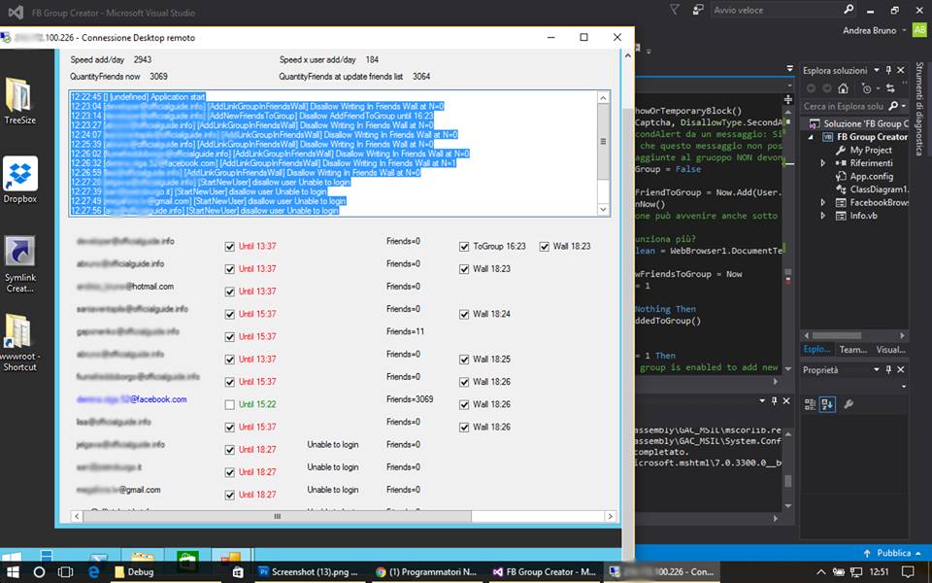The image size is (932, 583).
Task: Click the sync arrows icon in Esplora soluzioni
Action: [x=890, y=88]
